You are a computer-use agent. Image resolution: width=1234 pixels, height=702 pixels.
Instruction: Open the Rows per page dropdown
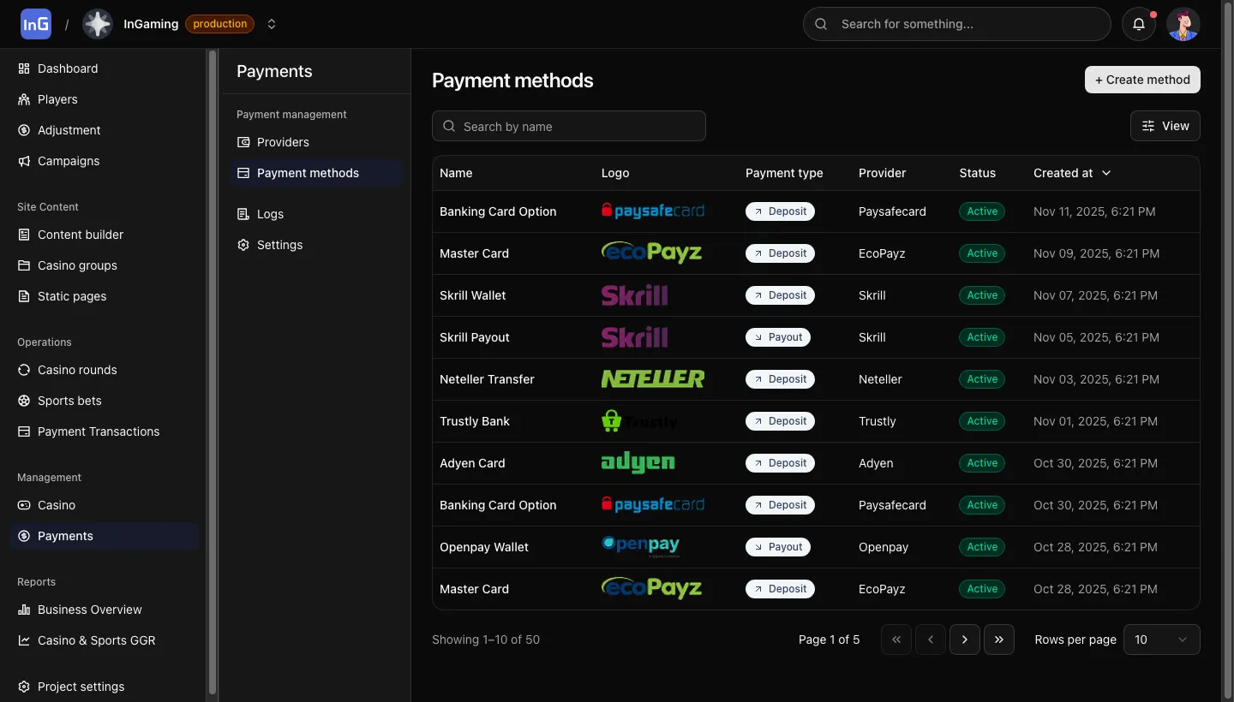click(x=1162, y=640)
